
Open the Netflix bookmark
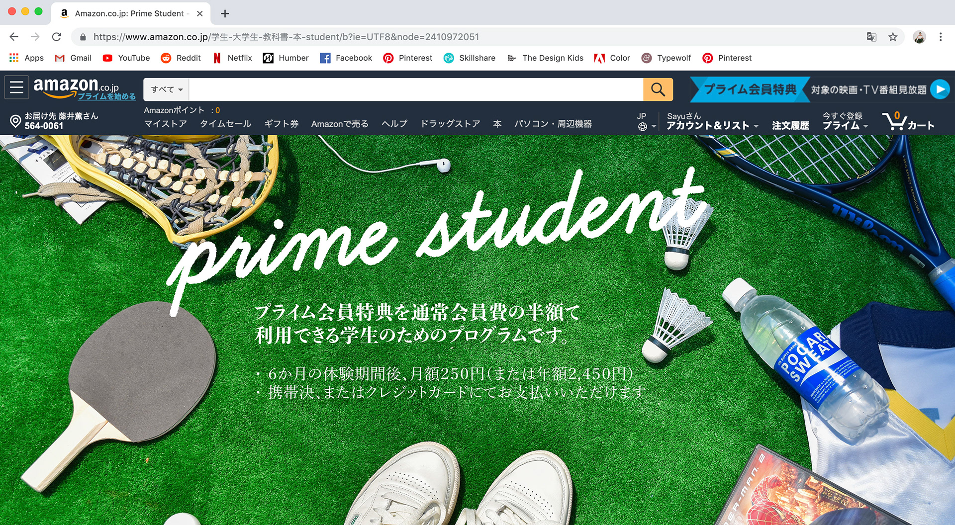[232, 58]
